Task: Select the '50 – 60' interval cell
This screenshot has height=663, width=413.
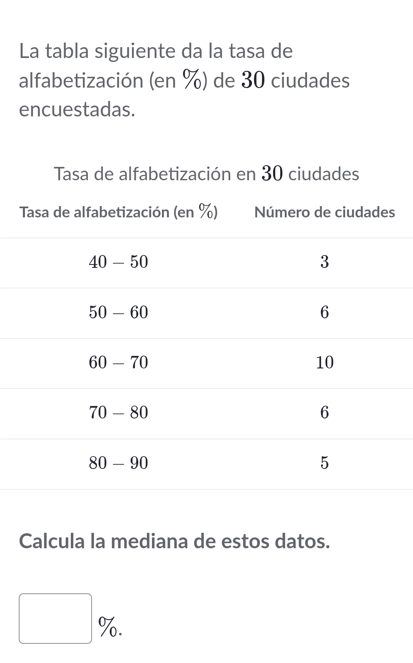Action: (x=119, y=312)
